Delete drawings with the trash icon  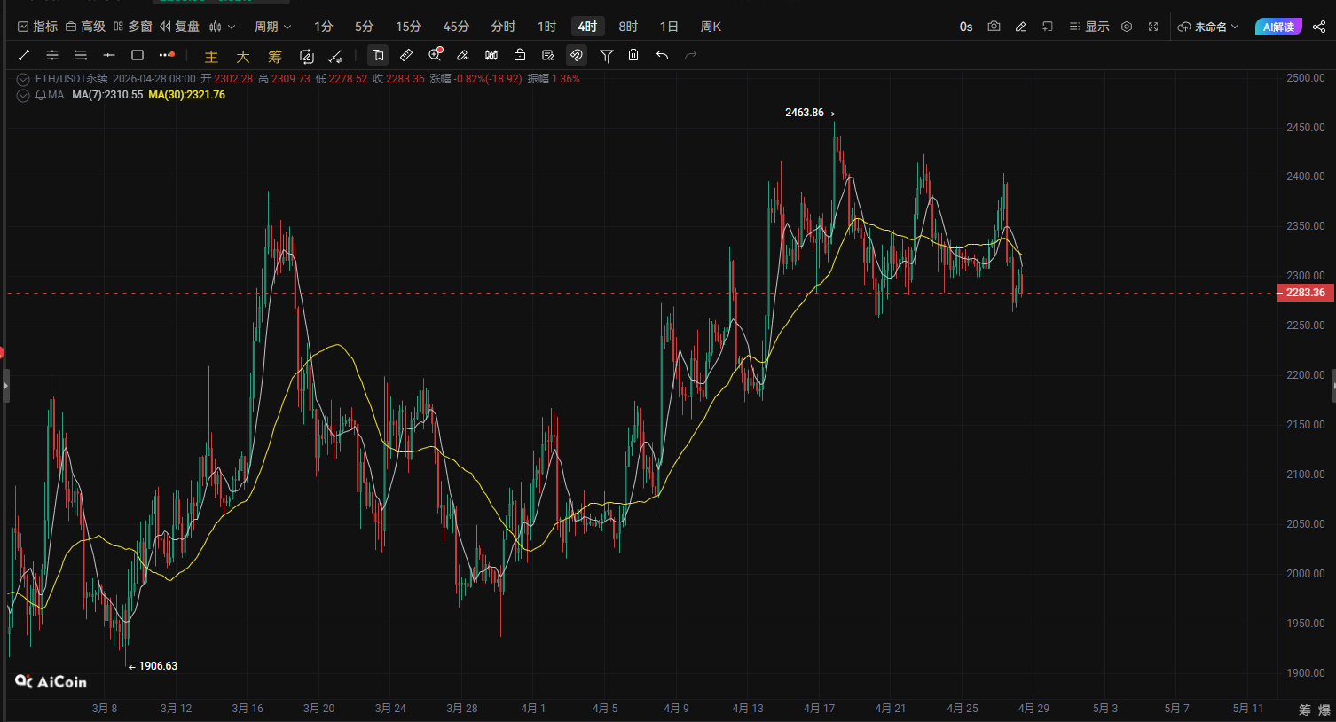[x=633, y=55]
